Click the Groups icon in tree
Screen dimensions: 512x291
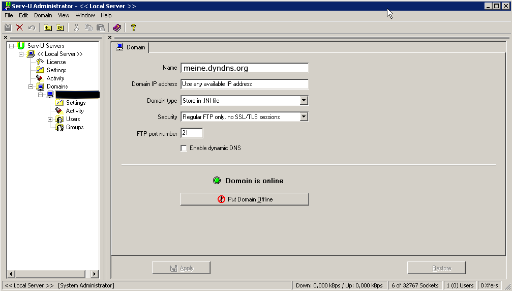tap(59, 127)
